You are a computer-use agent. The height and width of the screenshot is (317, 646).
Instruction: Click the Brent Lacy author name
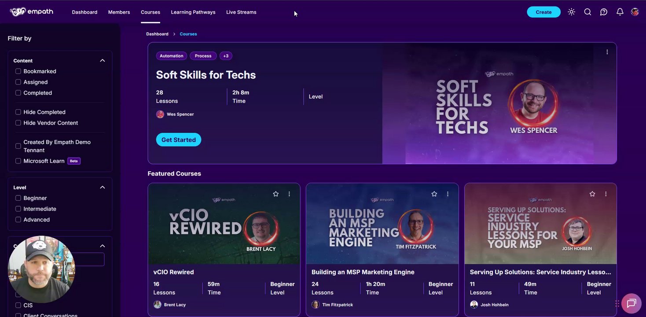click(x=175, y=305)
